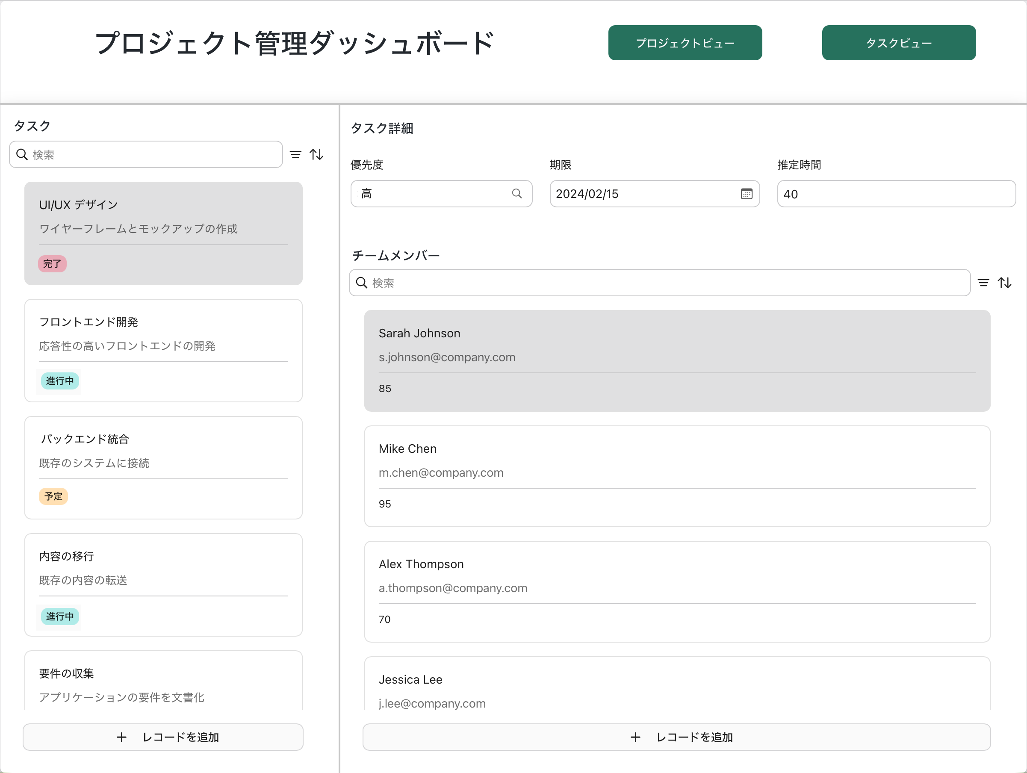1027x773 pixels.
Task: Click レコードを追加 at the bottom of the task list
Action: pos(163,737)
